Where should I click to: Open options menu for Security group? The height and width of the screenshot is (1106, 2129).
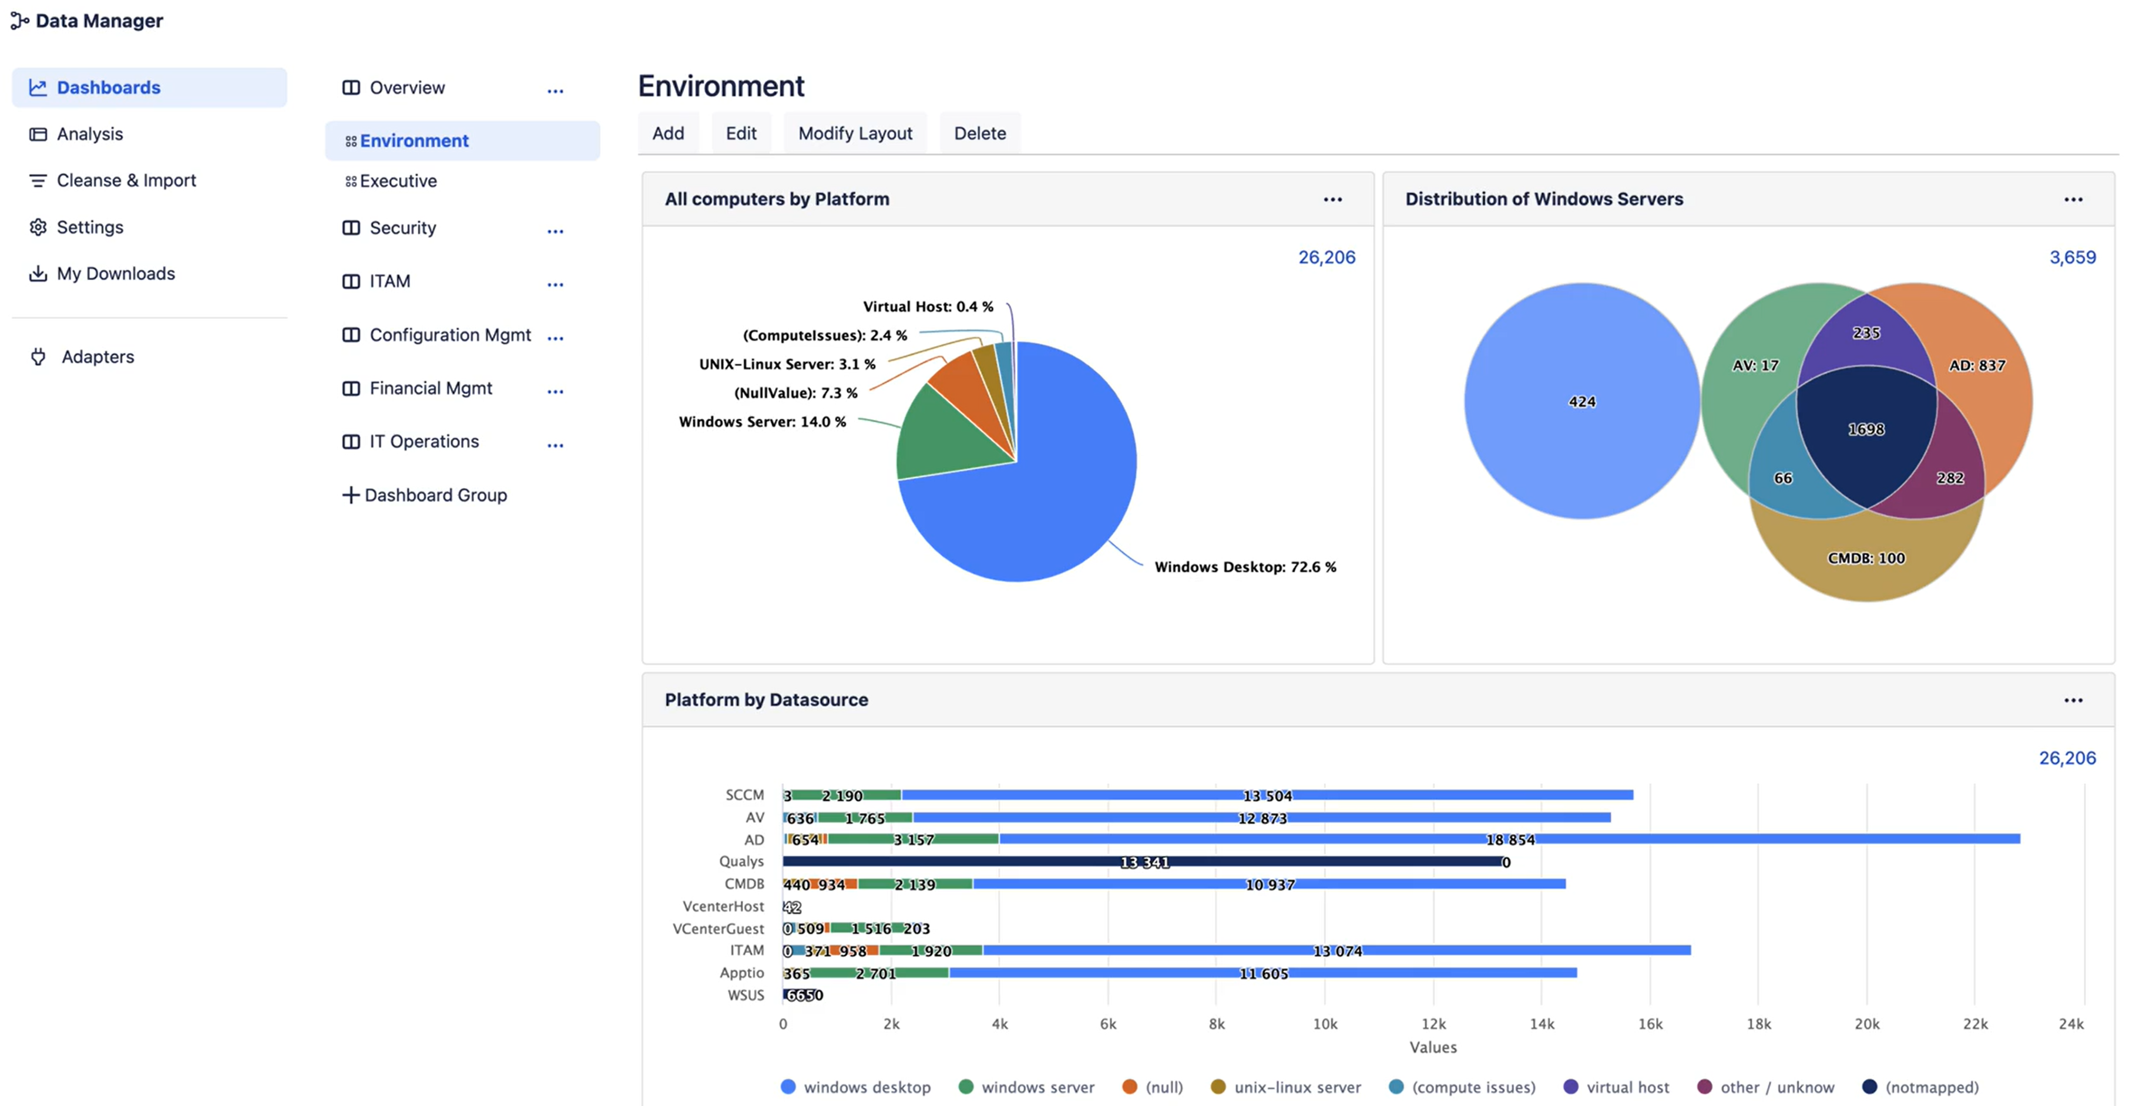coord(555,231)
